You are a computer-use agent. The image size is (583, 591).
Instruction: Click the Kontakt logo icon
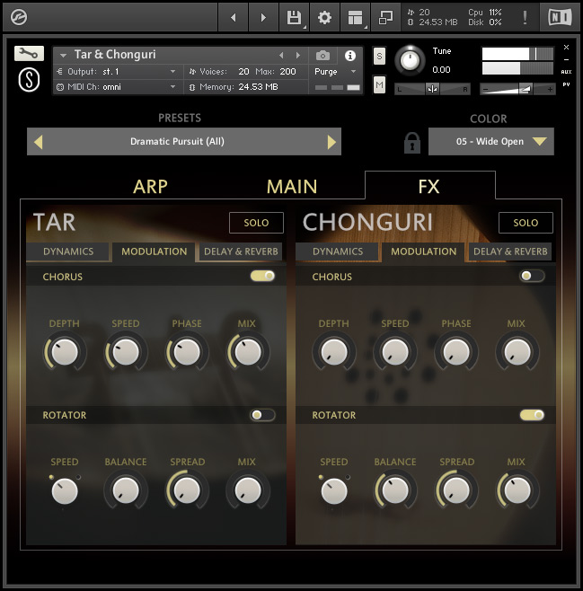(19, 17)
